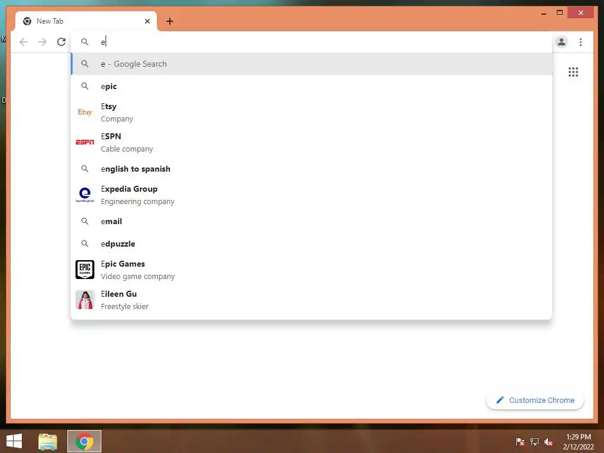This screenshot has width=604, height=453.
Task: Choose the Epic Games suggestion
Action: (311, 270)
